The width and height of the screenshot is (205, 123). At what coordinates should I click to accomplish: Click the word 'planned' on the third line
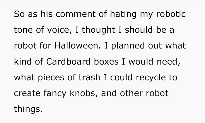tap(128, 46)
